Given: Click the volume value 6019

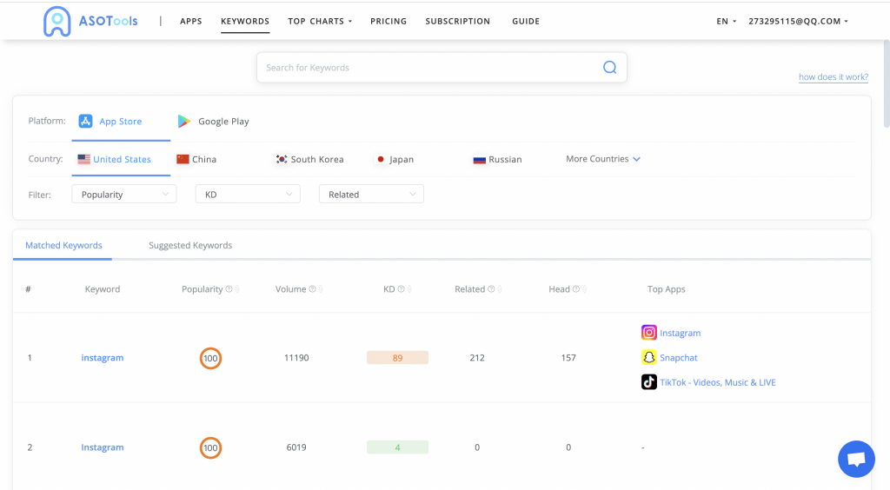Looking at the screenshot, I should pos(296,447).
